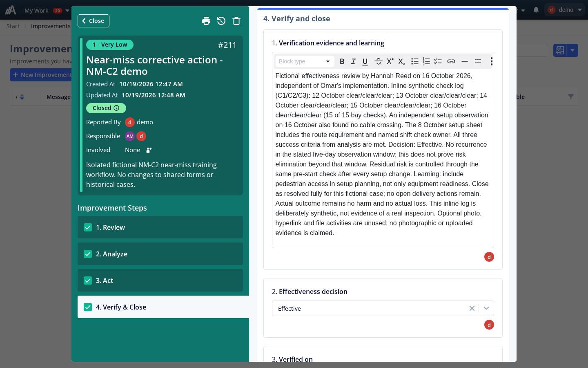
Task: Toggle the 3. Act step checkbox
Action: pos(88,280)
